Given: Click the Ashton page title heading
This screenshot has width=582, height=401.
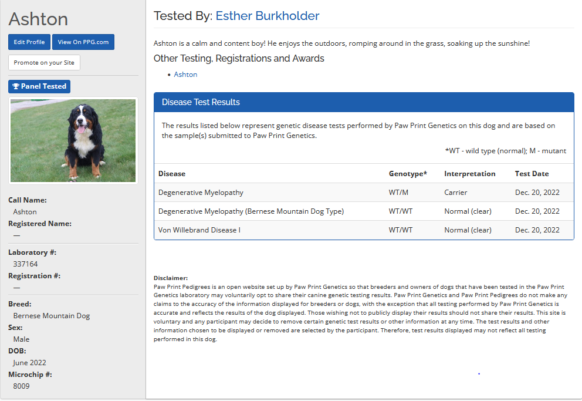Looking at the screenshot, I should [x=38, y=19].
